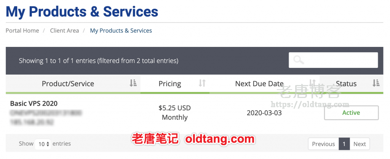Image resolution: width=390 pixels, height=159 pixels.
Task: Focus the table search input field
Action: (333, 60)
